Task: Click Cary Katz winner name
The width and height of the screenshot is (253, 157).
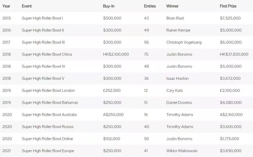Action: pos(175,91)
